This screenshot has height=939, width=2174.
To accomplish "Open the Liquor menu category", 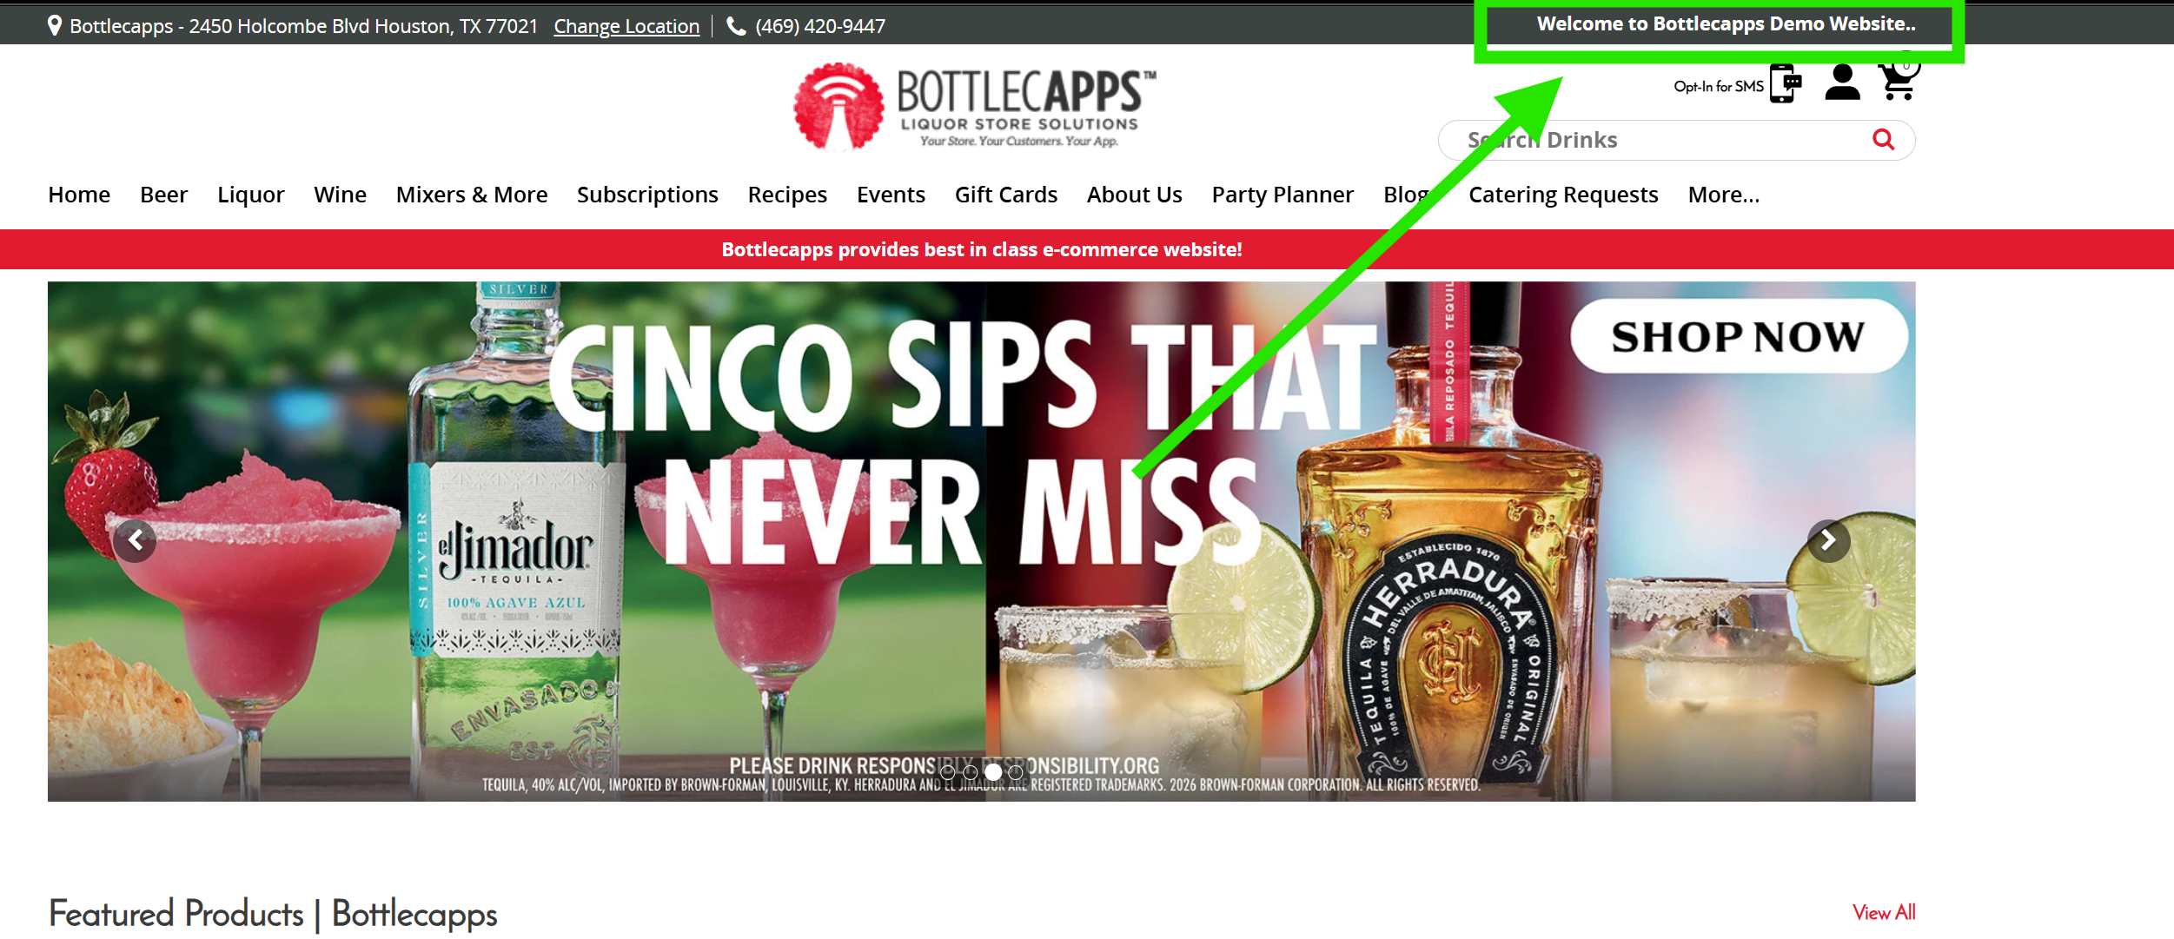I will 250,195.
